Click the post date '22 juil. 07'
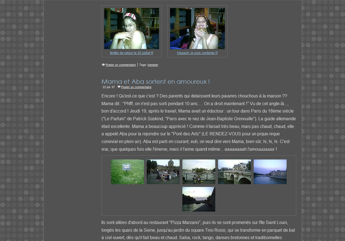 pyautogui.click(x=109, y=87)
